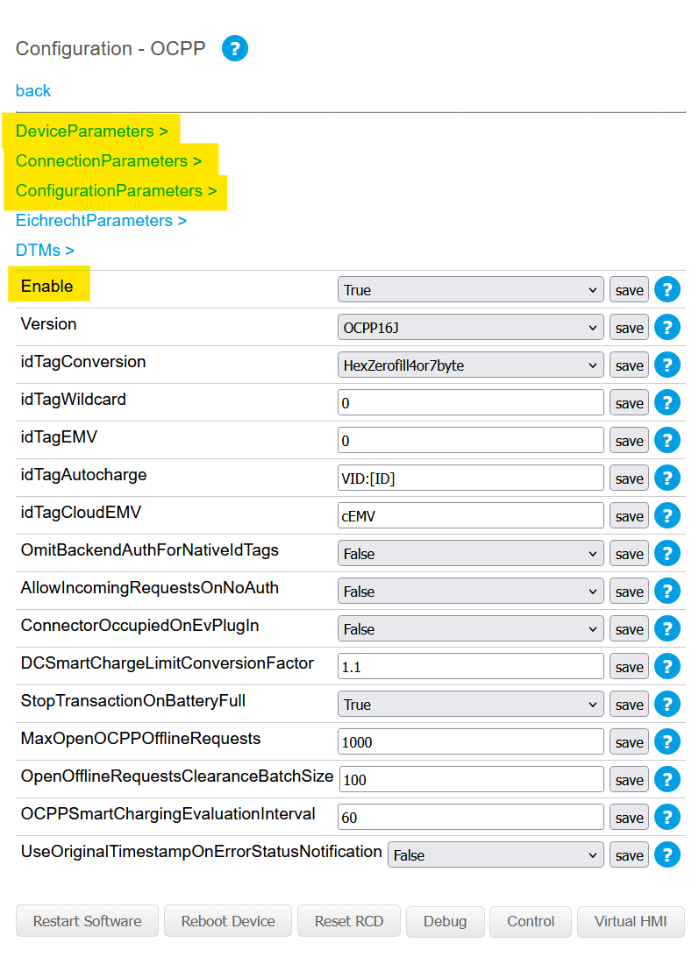Save the Enable setting

tap(629, 289)
